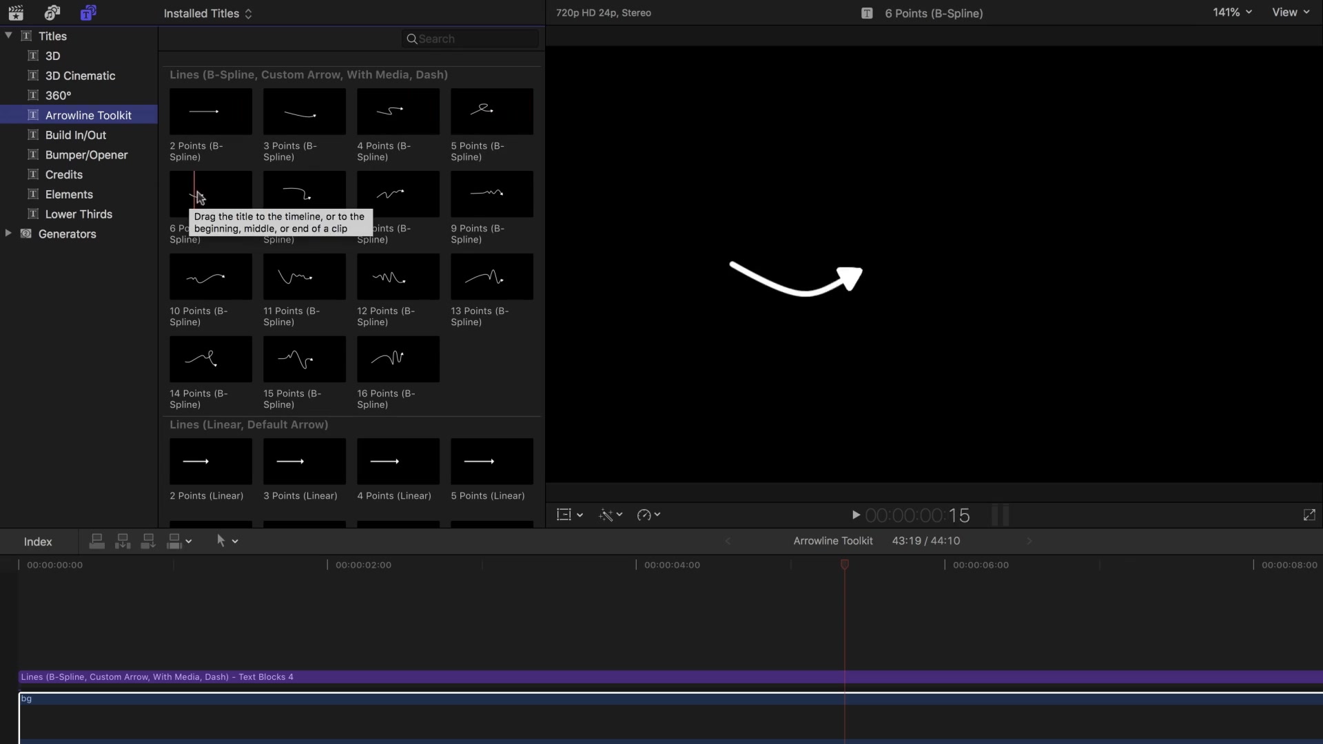Show the Photos and Audio sidebar
Image resolution: width=1323 pixels, height=744 pixels.
click(x=52, y=12)
